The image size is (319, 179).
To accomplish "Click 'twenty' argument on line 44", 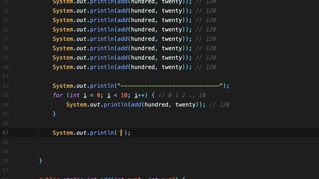I will (185, 105).
